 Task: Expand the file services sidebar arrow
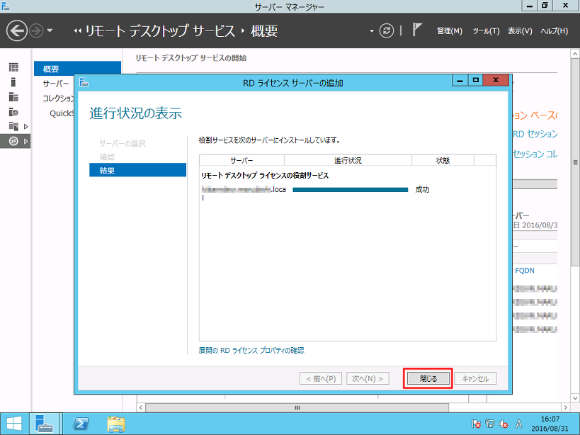pos(25,128)
